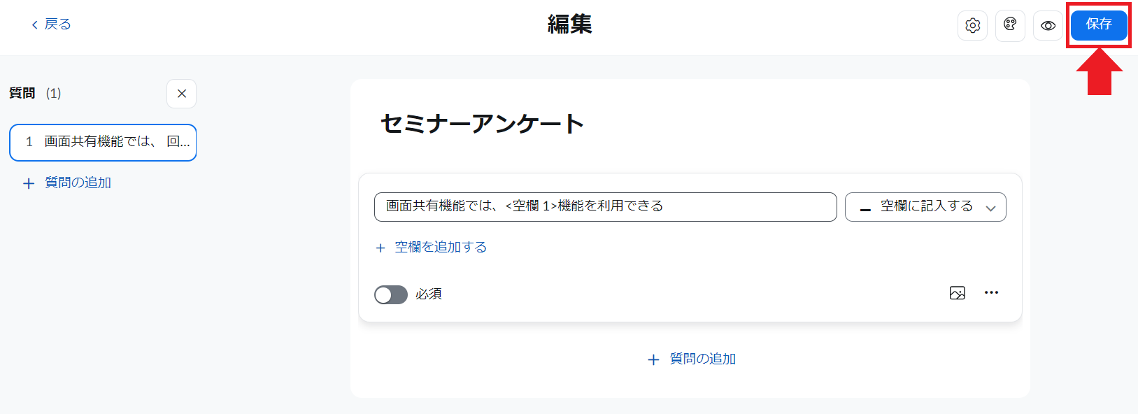Click 質問の追加 below the question card

(x=692, y=359)
